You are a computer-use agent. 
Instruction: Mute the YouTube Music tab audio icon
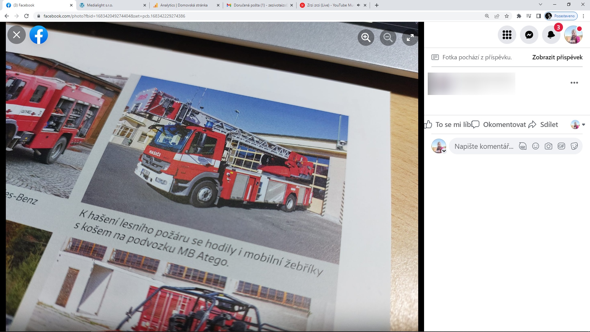(359, 5)
